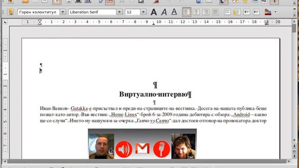This screenshot has height=168, width=299.
Task: Jump to the previous page using the double up arrow
Action: point(294,146)
